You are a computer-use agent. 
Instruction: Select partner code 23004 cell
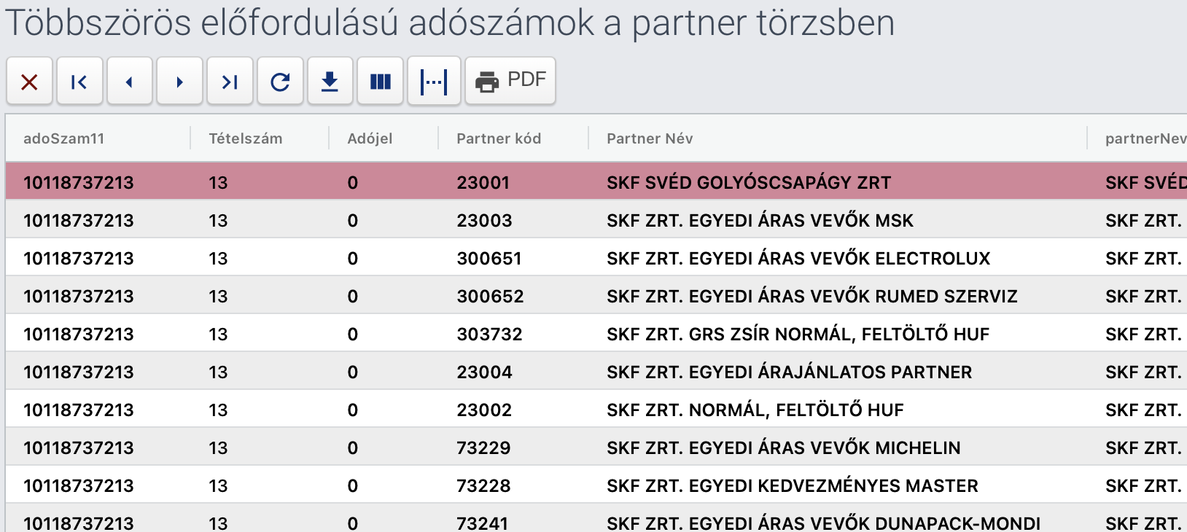(484, 372)
